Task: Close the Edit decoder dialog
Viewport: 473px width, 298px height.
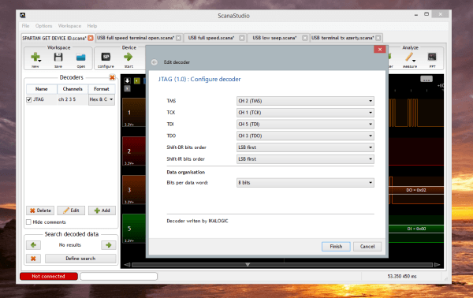Action: pos(380,49)
